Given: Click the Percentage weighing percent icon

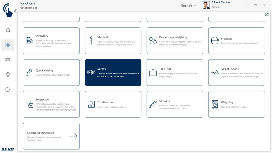Looking at the screenshot, I should click(x=153, y=41).
